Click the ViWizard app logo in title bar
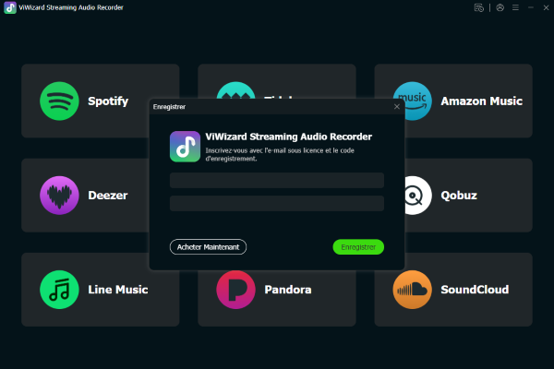This screenshot has width=554, height=369. tap(10, 7)
